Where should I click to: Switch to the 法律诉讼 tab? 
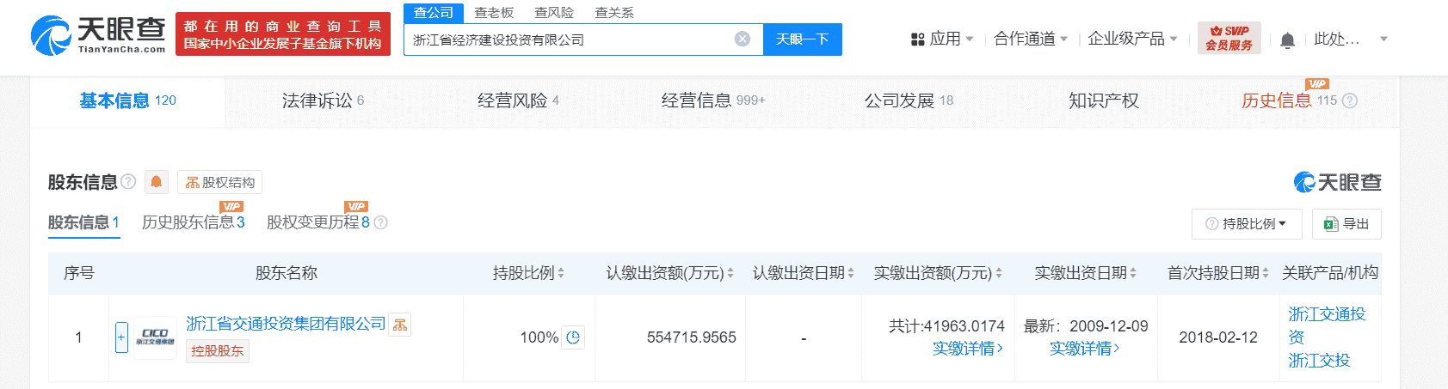pos(323,100)
